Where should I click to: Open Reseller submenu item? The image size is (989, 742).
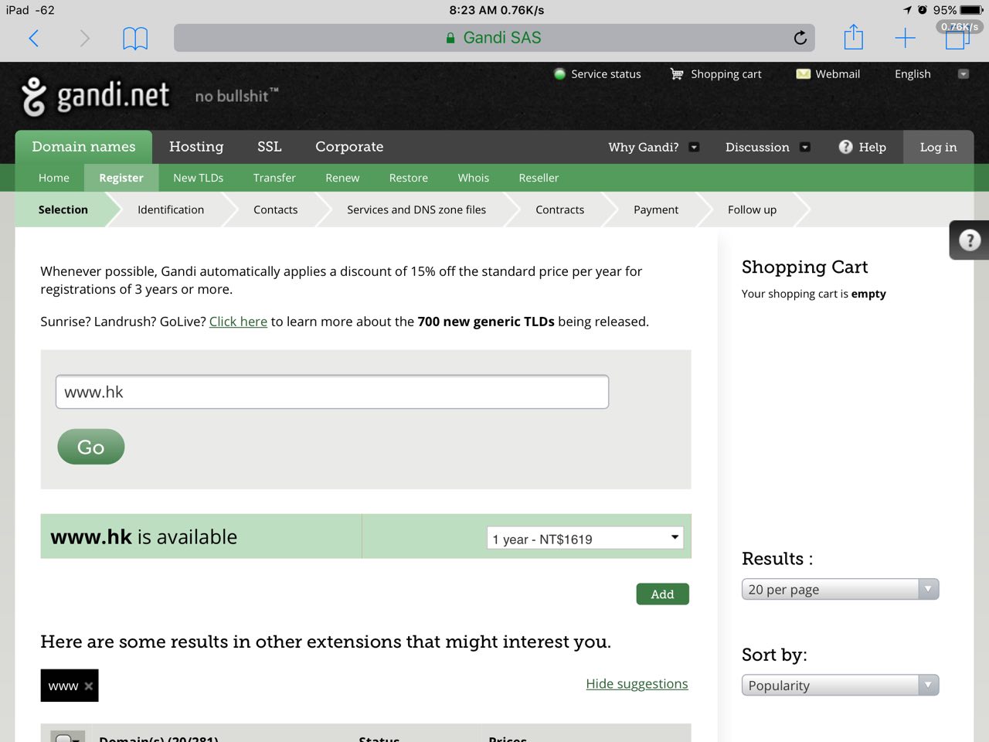pos(539,178)
